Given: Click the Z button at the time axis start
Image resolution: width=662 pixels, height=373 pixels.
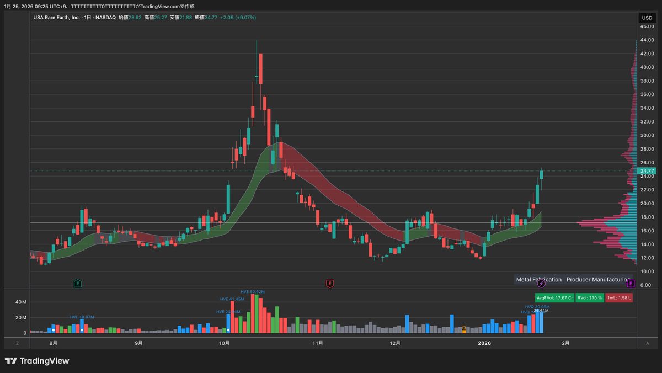Looking at the screenshot, I should pyautogui.click(x=17, y=343).
